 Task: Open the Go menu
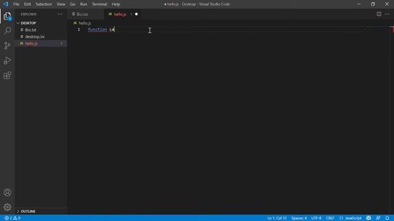pyautogui.click(x=73, y=4)
